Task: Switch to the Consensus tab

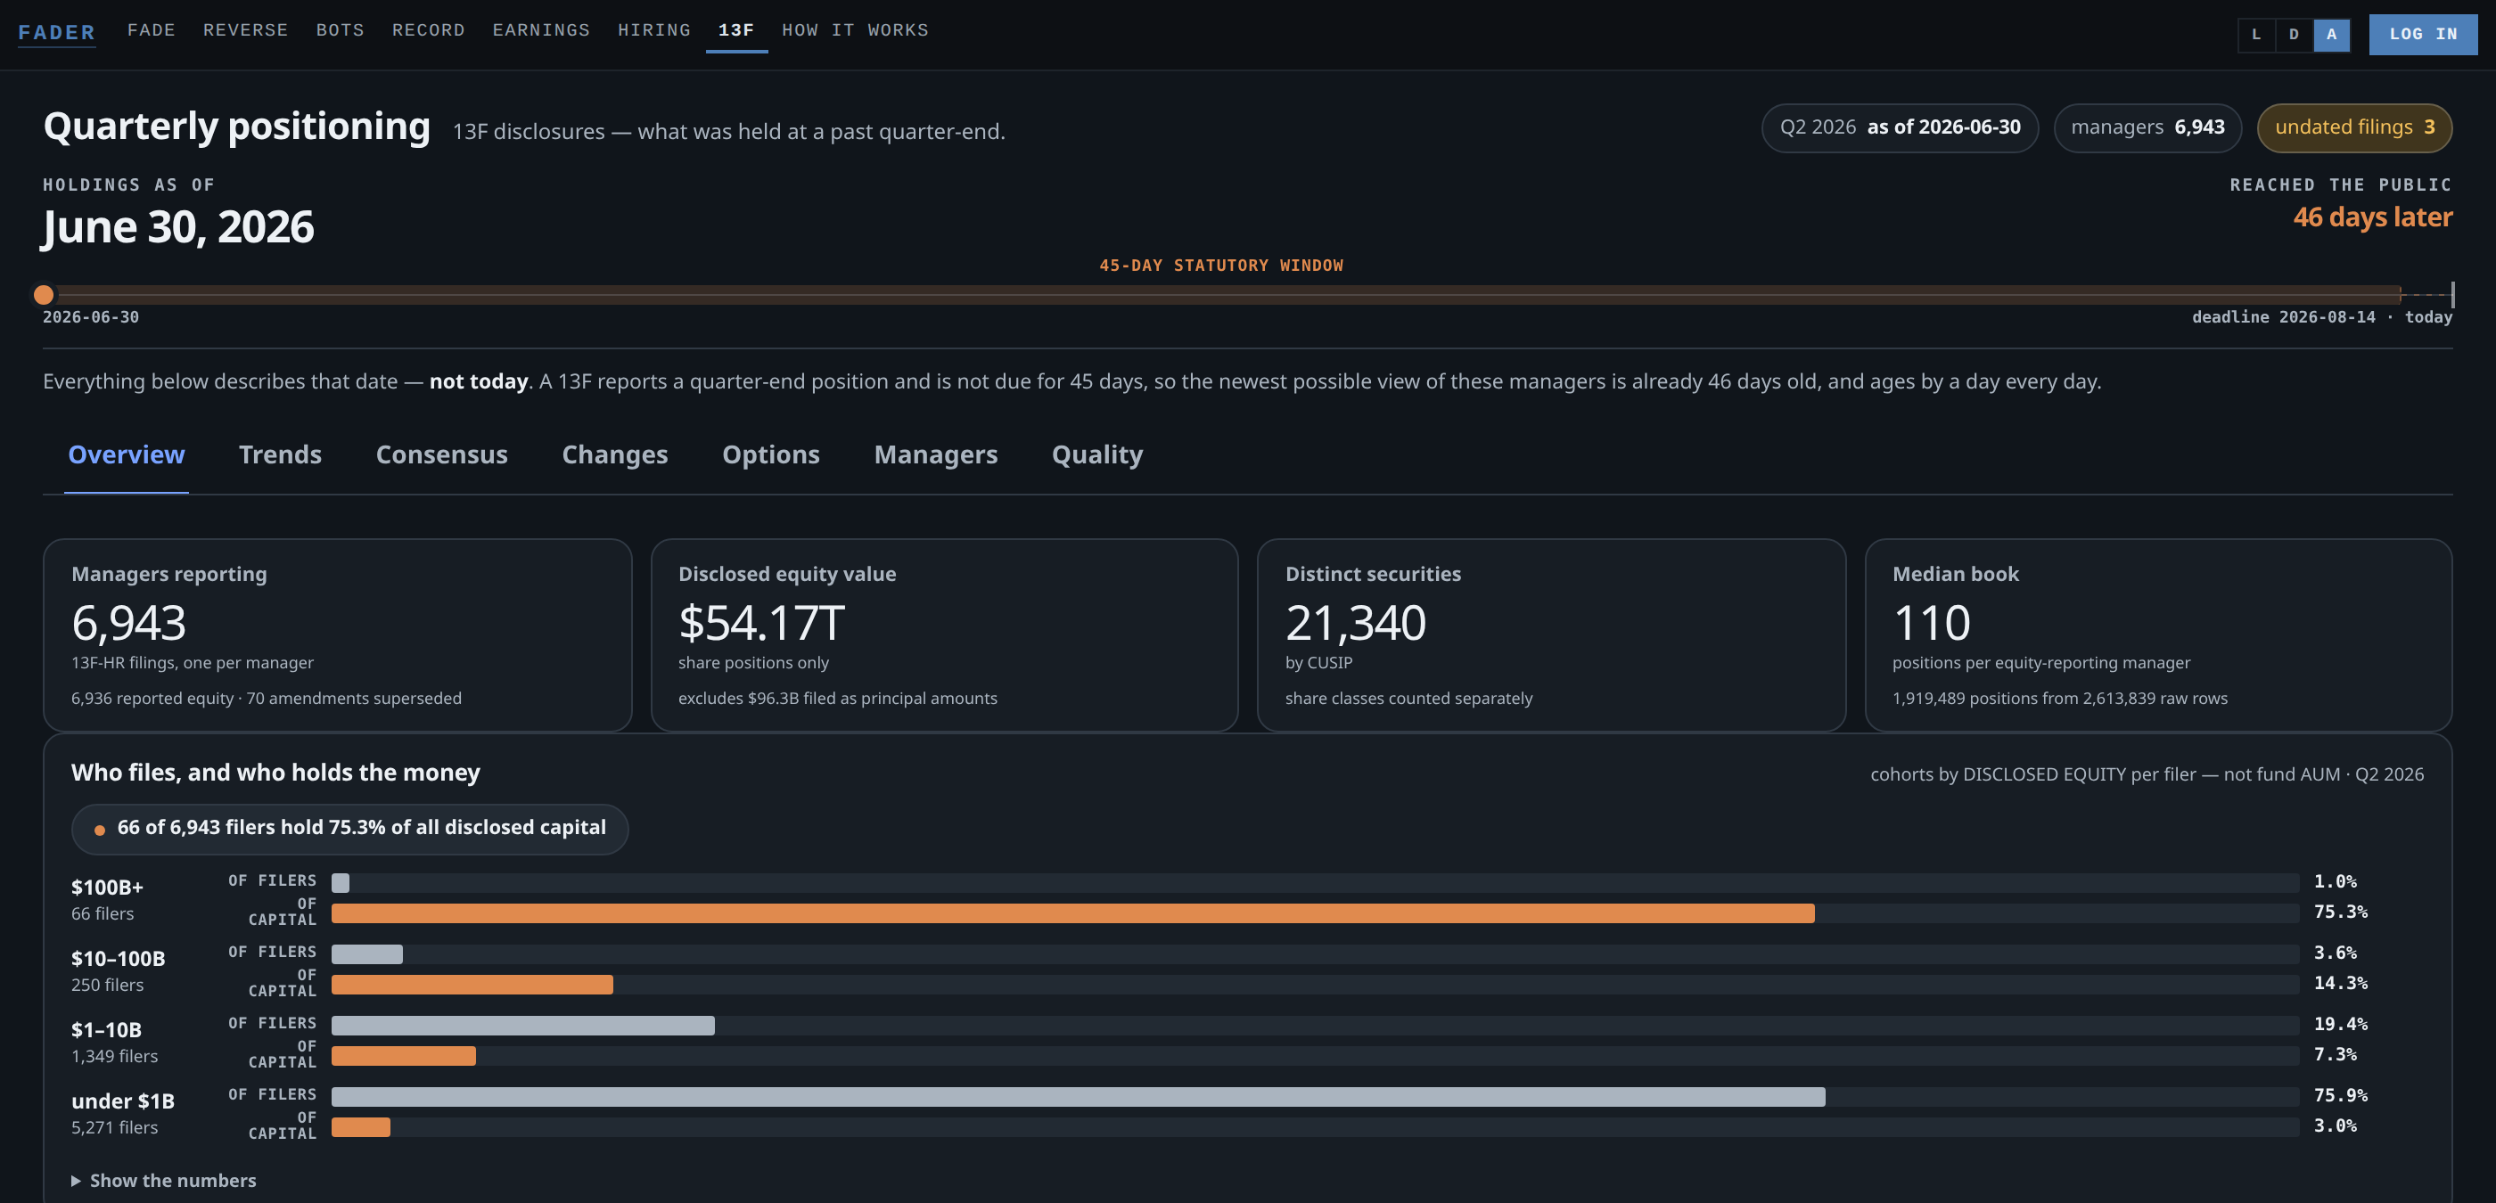Action: pos(442,454)
